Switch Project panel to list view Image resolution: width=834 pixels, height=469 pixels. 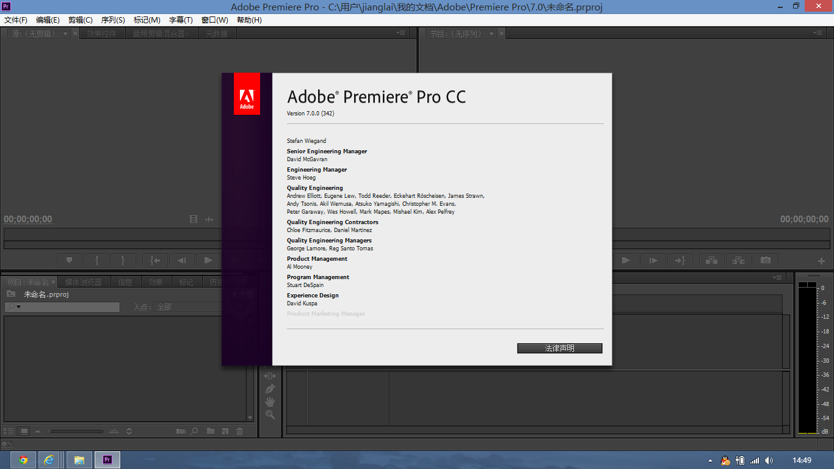(9, 431)
